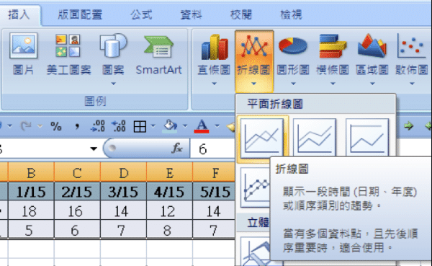Click the percent style button
The height and width of the screenshot is (266, 432).
pyautogui.click(x=56, y=126)
